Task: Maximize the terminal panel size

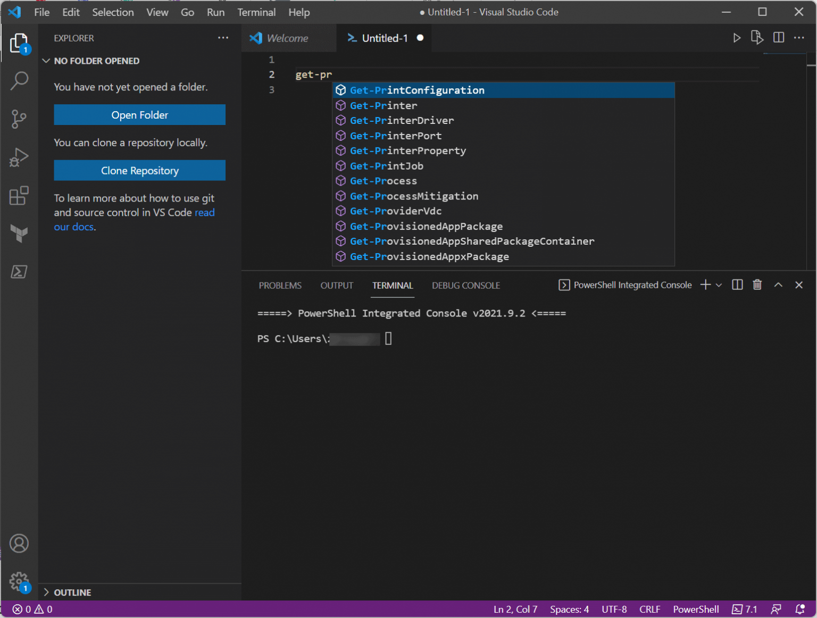Action: tap(778, 285)
